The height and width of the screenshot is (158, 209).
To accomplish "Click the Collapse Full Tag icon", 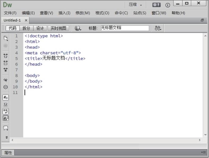I will 6,56.
